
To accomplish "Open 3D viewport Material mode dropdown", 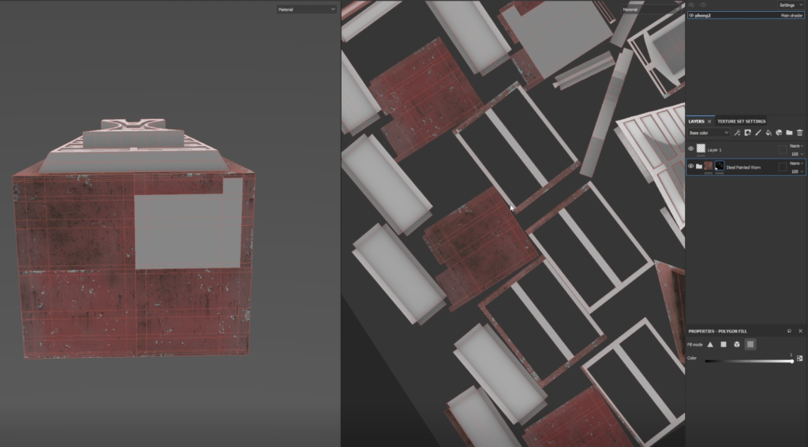I will (x=306, y=9).
